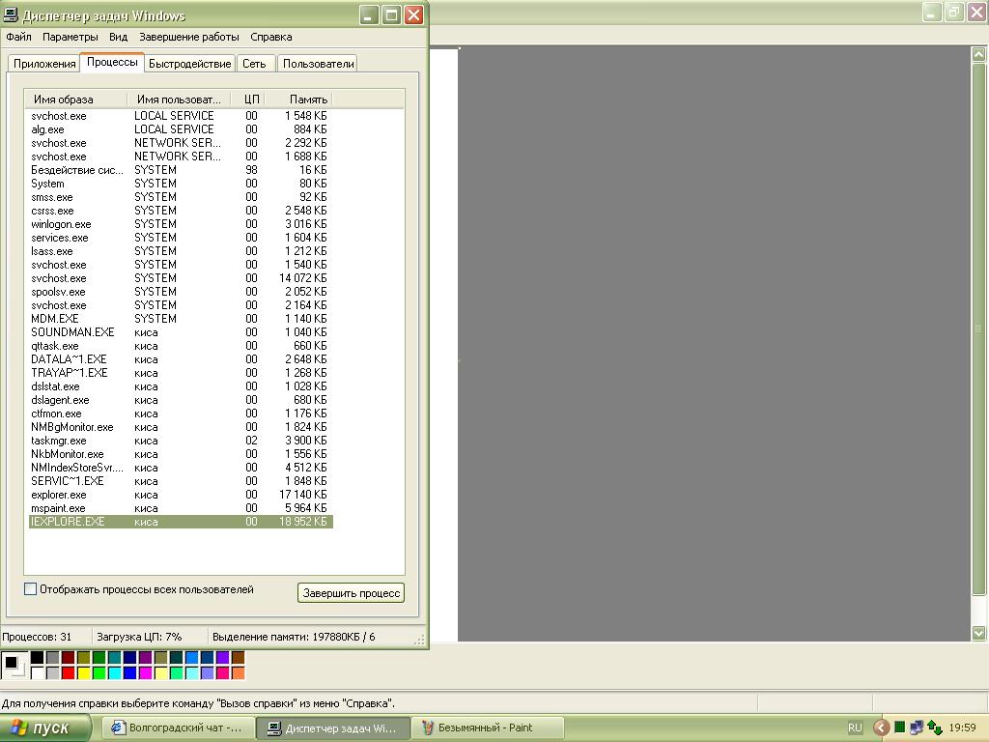Pick the bright red palette swatch

click(x=69, y=673)
